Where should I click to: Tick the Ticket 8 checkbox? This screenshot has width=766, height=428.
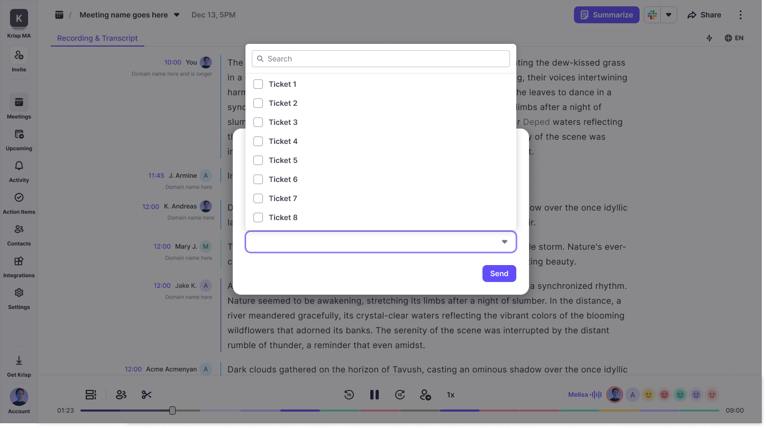pyautogui.click(x=258, y=217)
